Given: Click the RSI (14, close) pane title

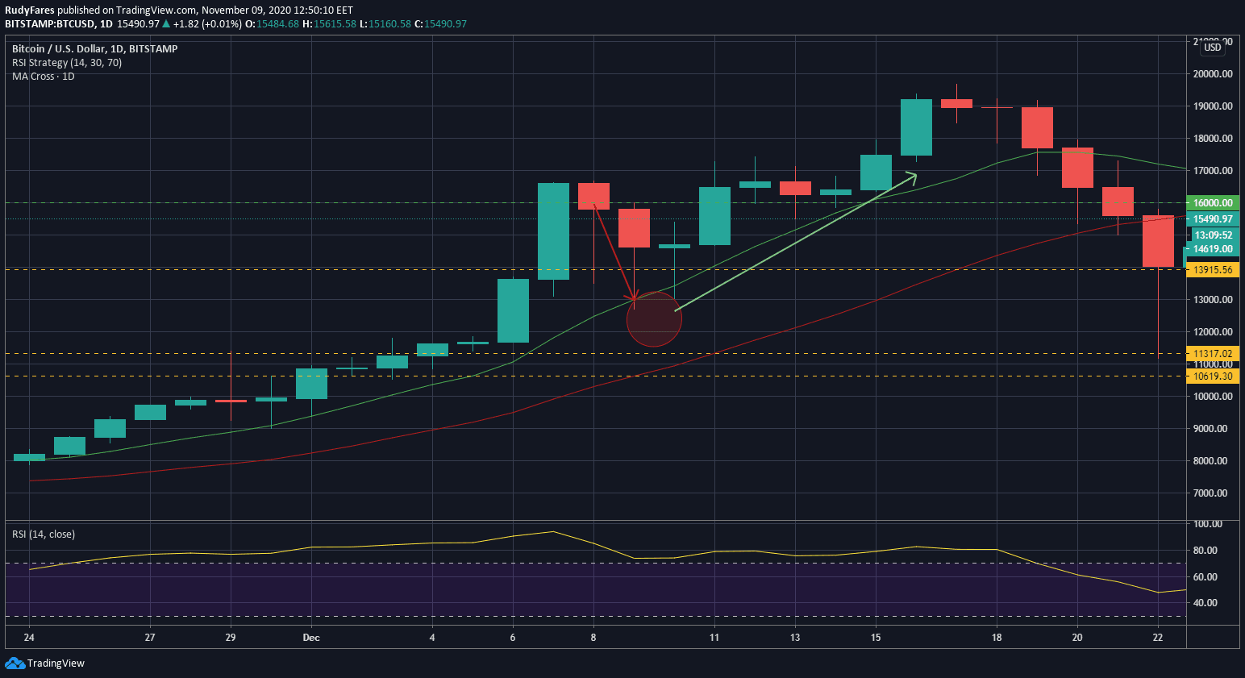Looking at the screenshot, I should [x=44, y=534].
